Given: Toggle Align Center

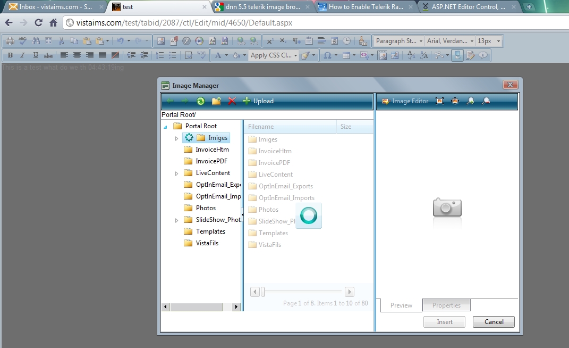Looking at the screenshot, I should point(77,55).
